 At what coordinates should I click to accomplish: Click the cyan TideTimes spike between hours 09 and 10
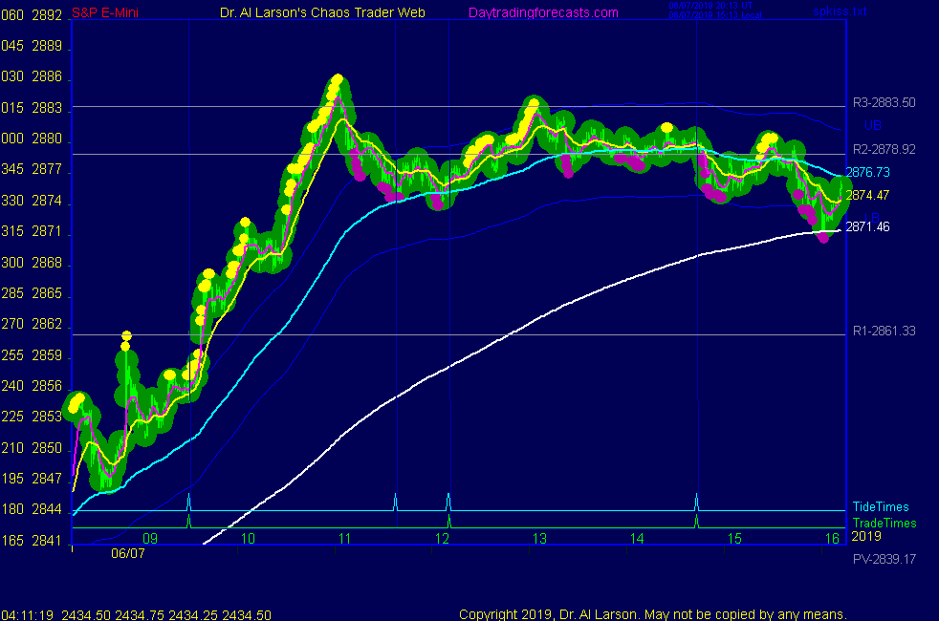pos(189,502)
